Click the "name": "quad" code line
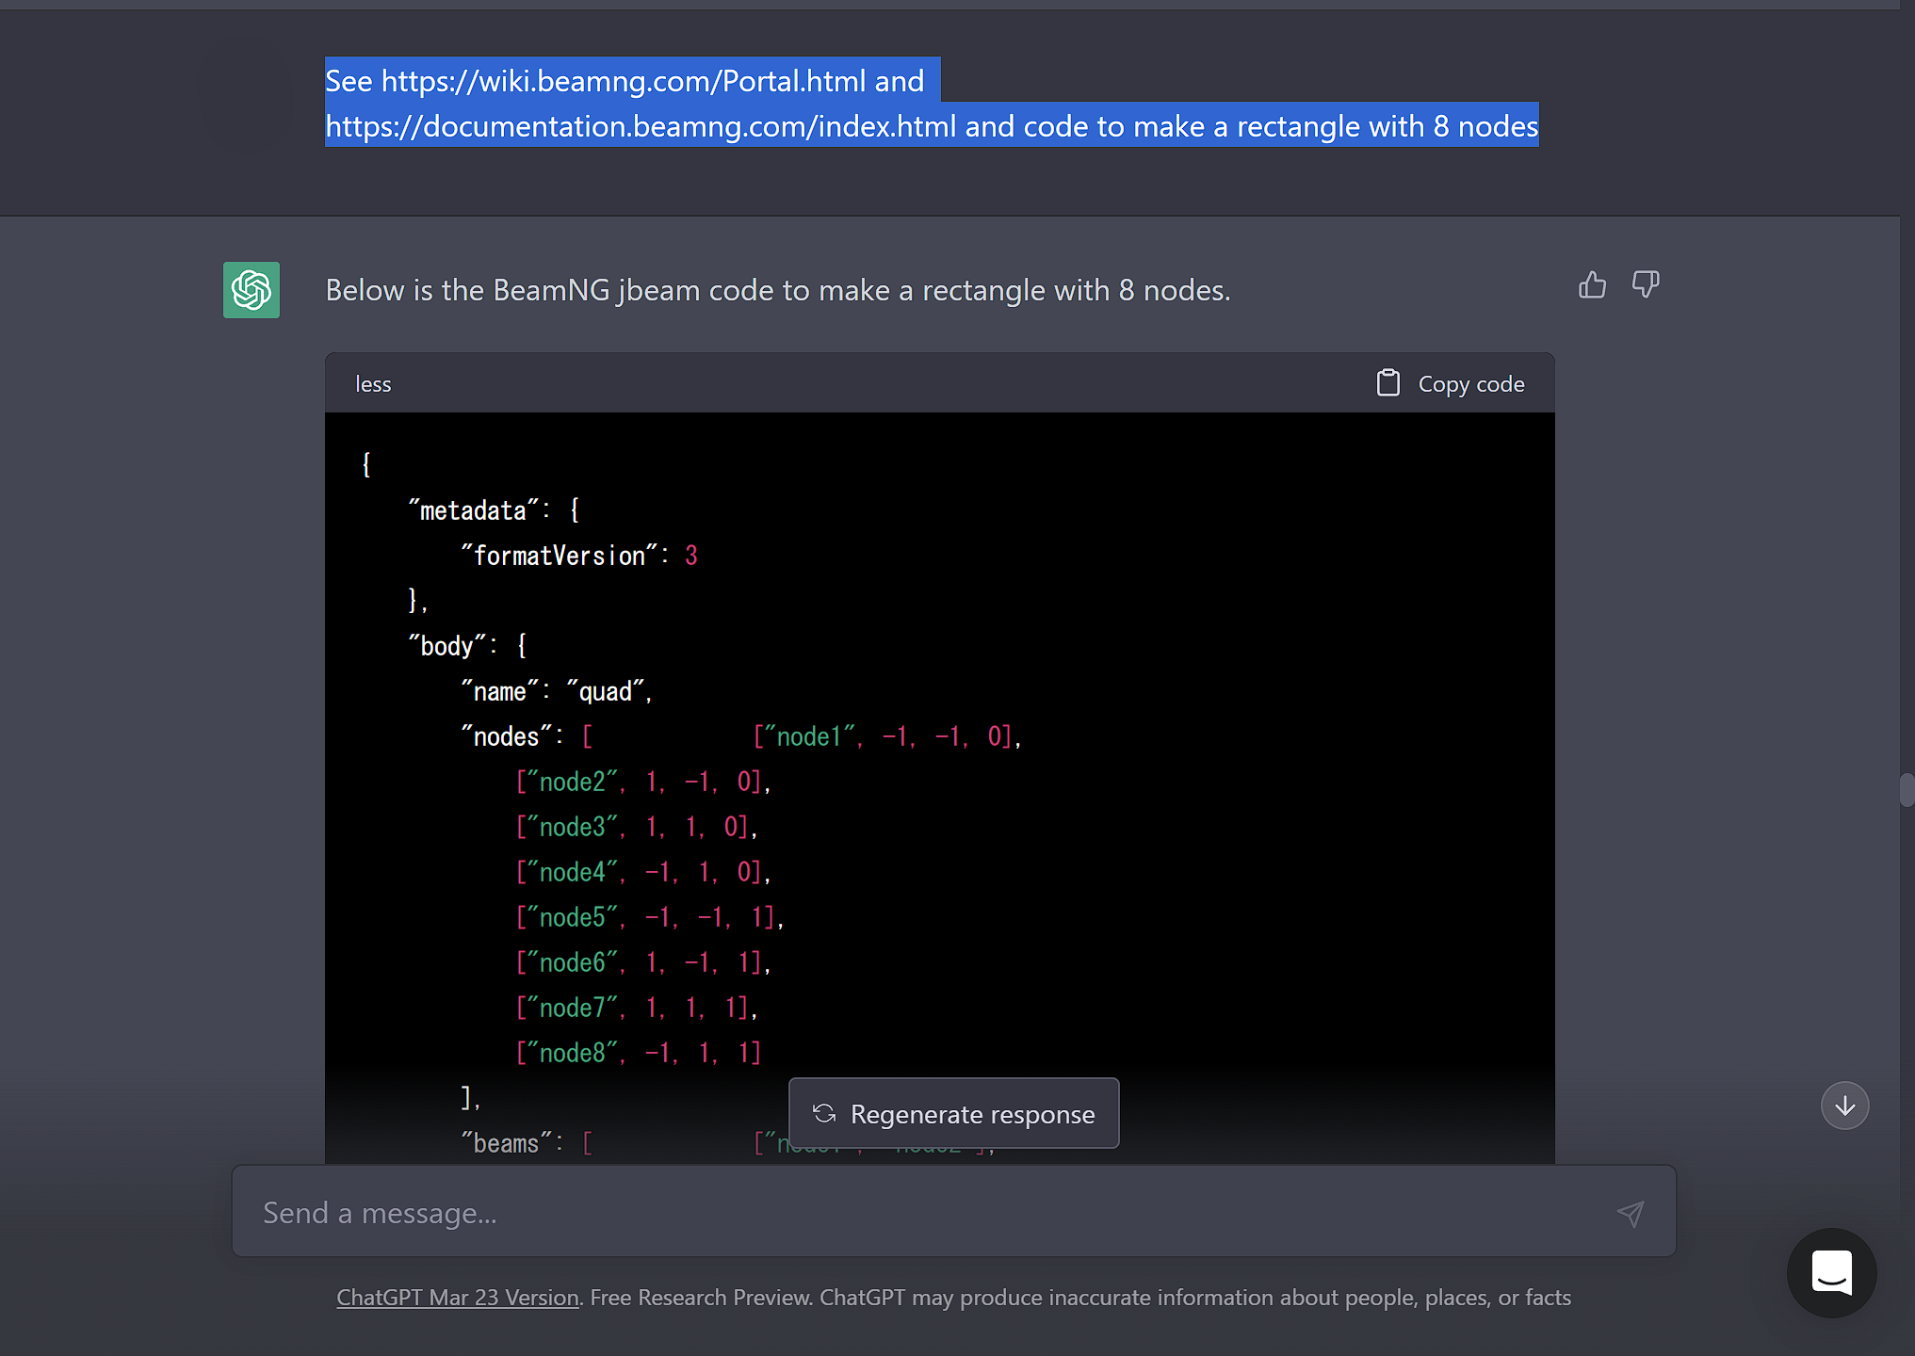 tap(556, 691)
